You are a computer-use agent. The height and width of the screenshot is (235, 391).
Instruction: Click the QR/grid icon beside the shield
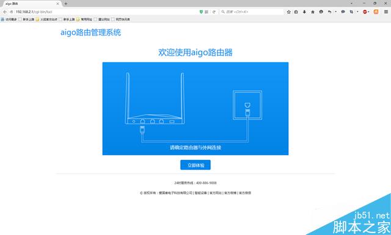pos(206,12)
